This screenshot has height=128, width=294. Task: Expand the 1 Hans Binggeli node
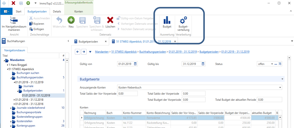click(7, 65)
